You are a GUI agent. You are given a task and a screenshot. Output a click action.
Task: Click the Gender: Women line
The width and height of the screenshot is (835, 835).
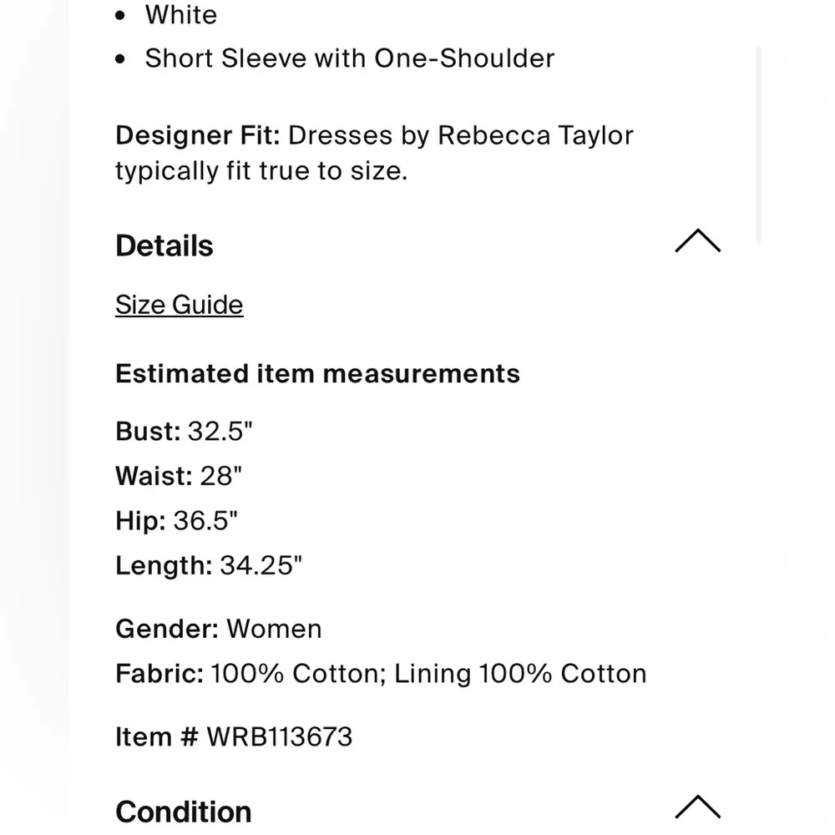(x=218, y=629)
